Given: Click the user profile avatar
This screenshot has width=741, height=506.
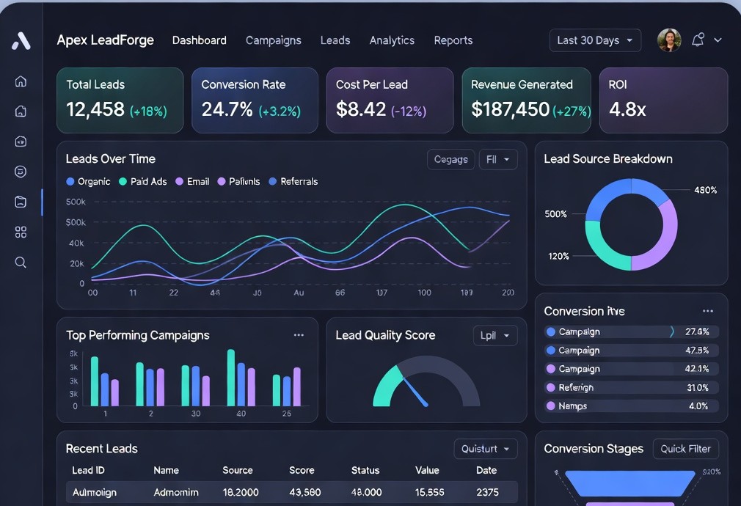Looking at the screenshot, I should (x=669, y=40).
